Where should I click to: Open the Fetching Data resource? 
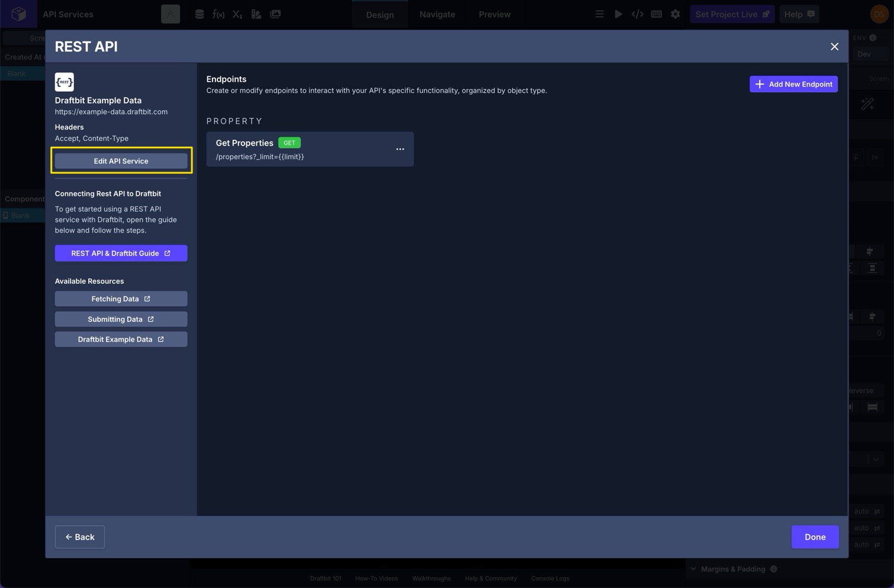pos(121,299)
